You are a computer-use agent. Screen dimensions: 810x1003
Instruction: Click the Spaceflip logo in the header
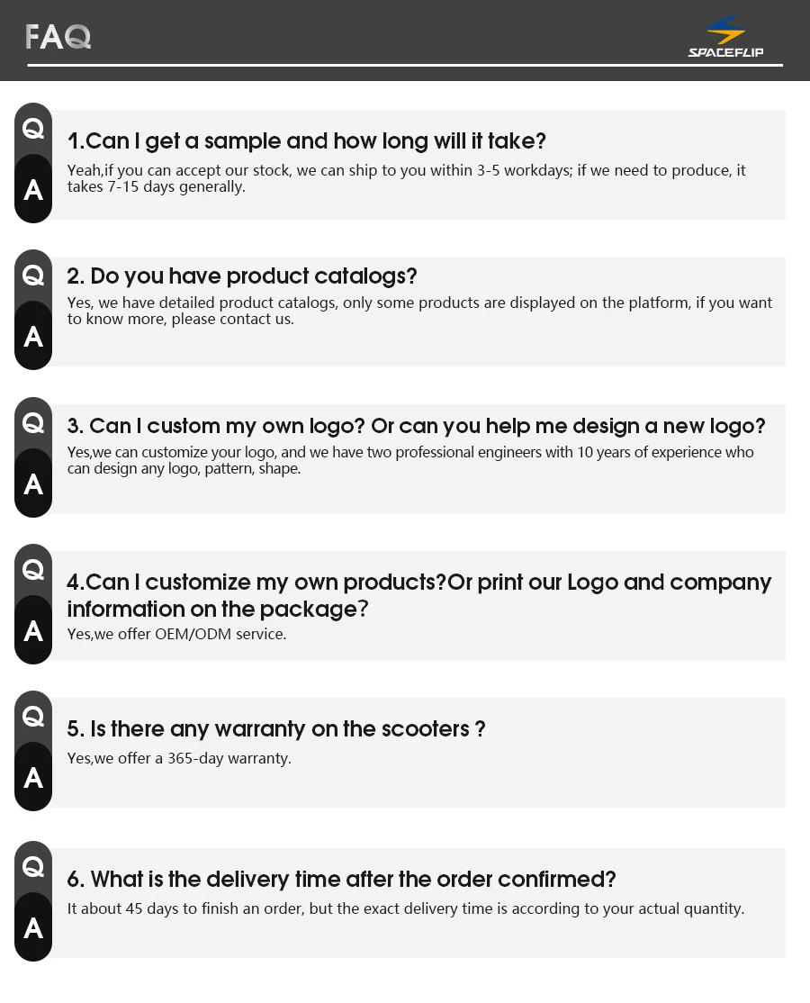tap(725, 37)
